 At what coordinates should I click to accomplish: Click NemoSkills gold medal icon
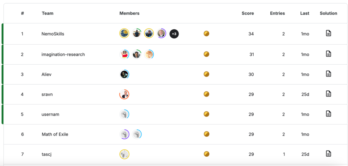point(207,34)
